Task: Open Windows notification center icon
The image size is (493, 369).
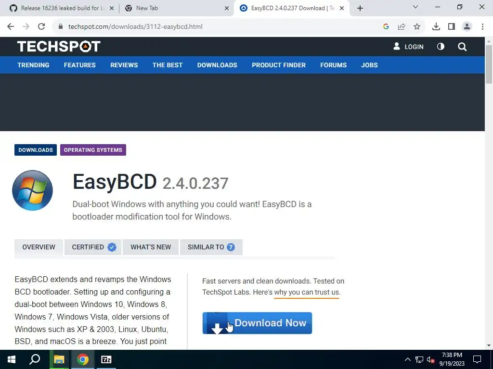Action: coord(477,359)
